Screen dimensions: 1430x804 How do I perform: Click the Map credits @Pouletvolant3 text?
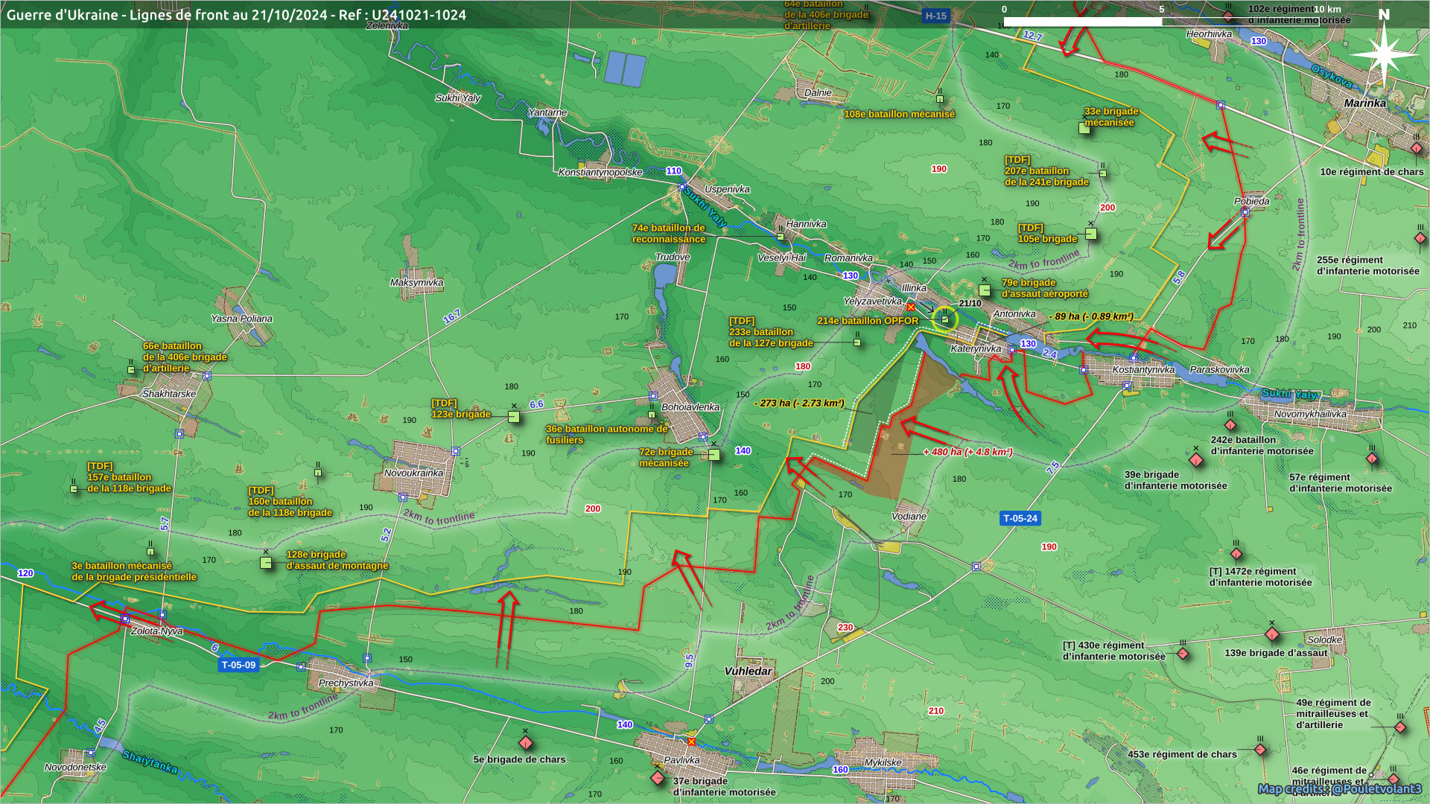click(x=1339, y=788)
